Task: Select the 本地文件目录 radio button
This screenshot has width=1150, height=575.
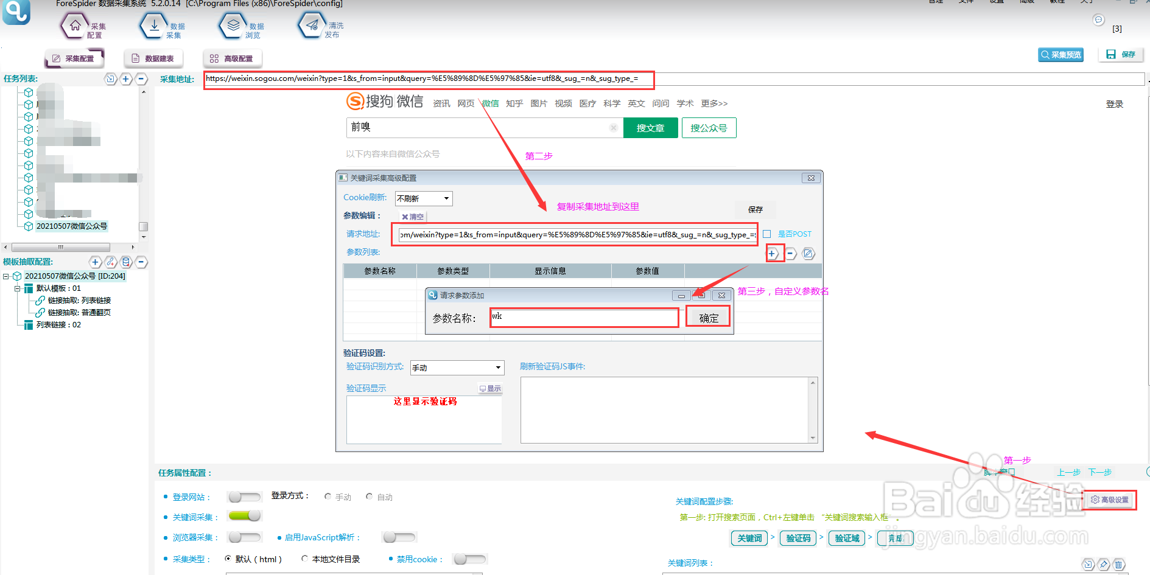Action: (x=304, y=559)
